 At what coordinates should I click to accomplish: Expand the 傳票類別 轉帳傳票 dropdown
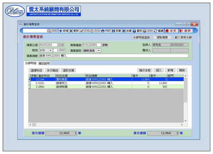(x=99, y=51)
